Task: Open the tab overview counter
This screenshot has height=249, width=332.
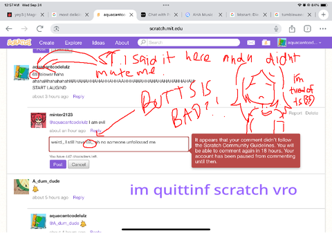Action: pyautogui.click(x=307, y=29)
